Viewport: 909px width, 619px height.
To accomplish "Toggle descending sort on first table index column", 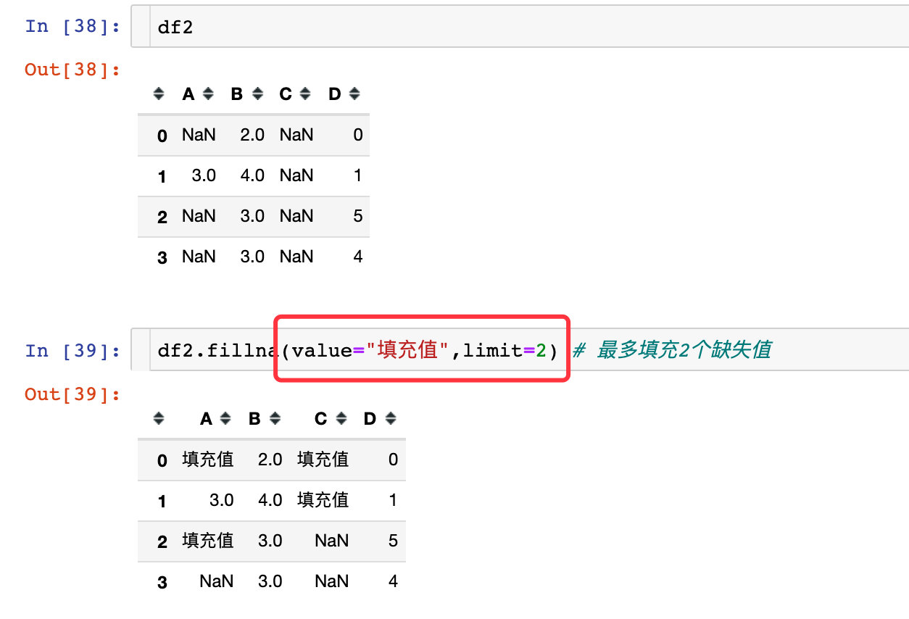I will pos(159,94).
